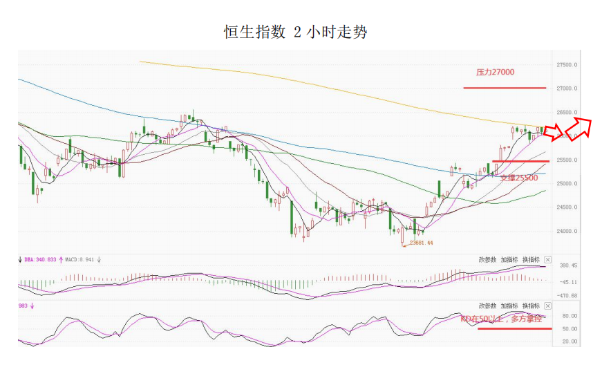
Task: Click 加指标 in the KD panel
Action: tap(509, 305)
